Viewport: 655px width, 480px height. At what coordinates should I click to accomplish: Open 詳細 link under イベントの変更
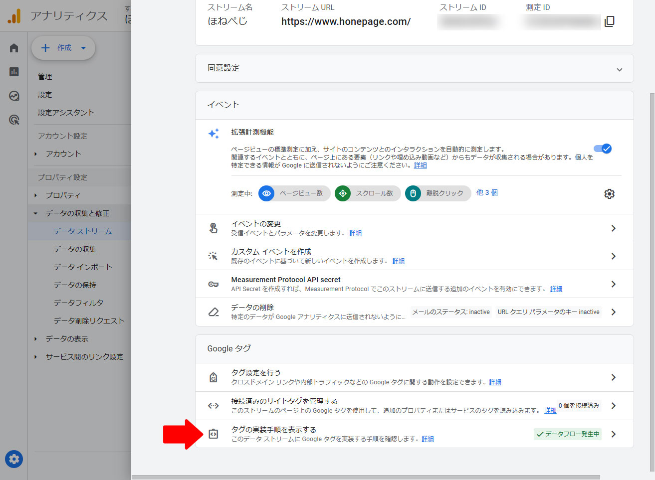click(x=356, y=233)
